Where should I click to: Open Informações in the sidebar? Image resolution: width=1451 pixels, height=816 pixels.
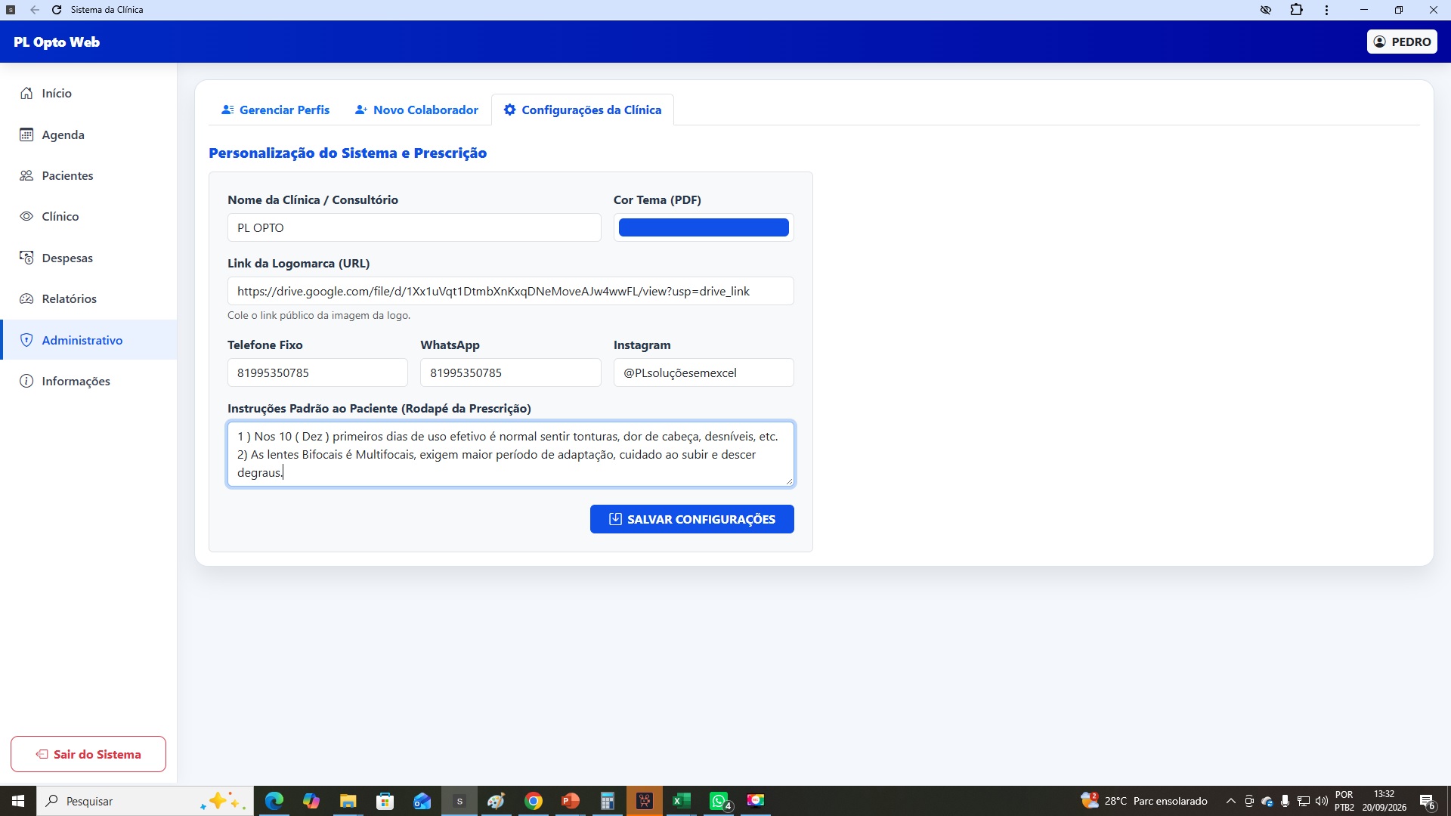[x=88, y=381]
